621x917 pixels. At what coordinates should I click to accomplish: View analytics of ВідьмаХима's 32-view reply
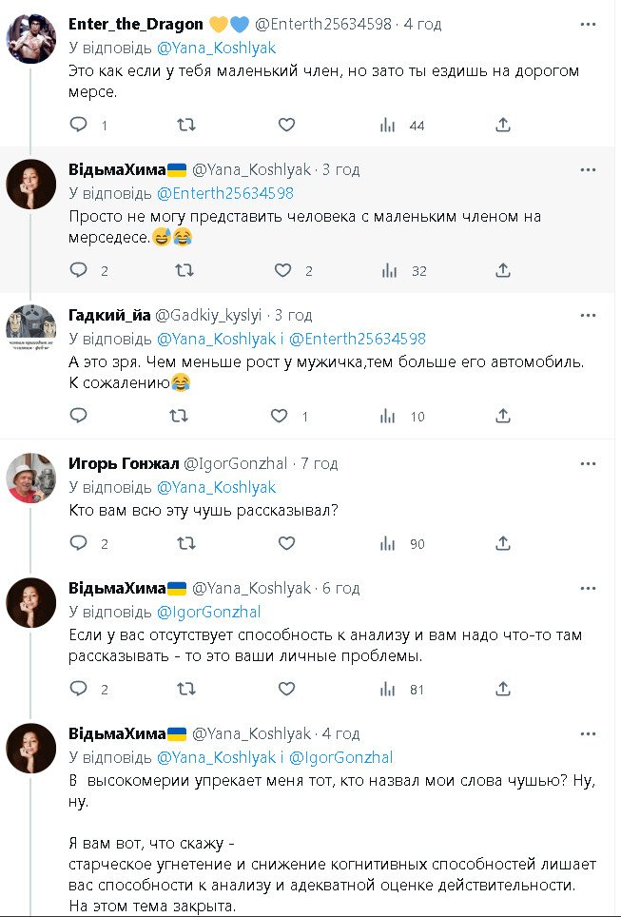[388, 270]
